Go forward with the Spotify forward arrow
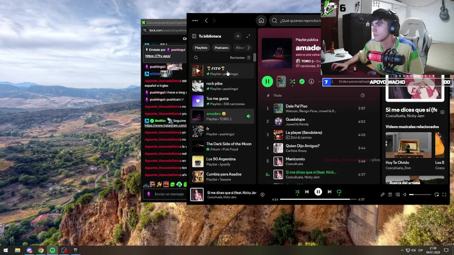This screenshot has height=255, width=454. 214,21
